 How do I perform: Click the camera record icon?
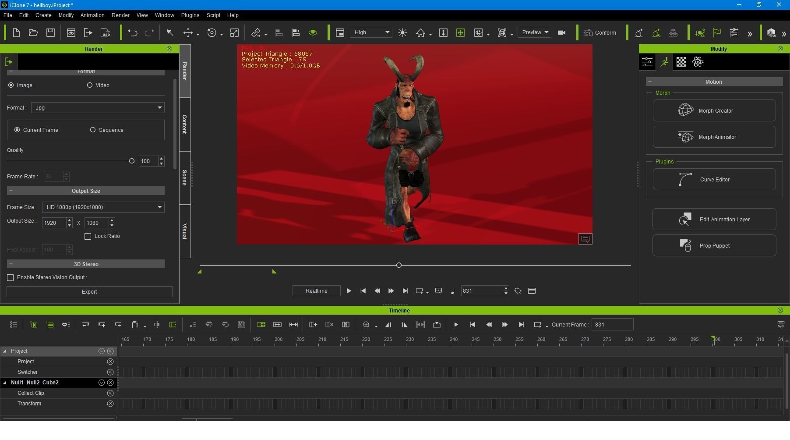pos(562,32)
